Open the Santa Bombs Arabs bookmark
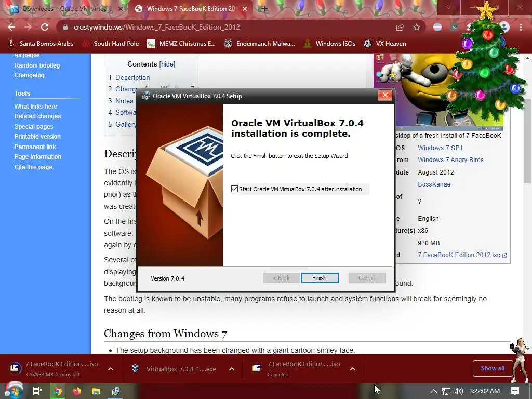The height and width of the screenshot is (399, 532). pos(41,44)
